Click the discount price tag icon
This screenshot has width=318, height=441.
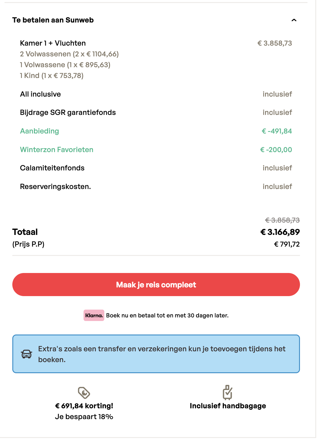84,393
